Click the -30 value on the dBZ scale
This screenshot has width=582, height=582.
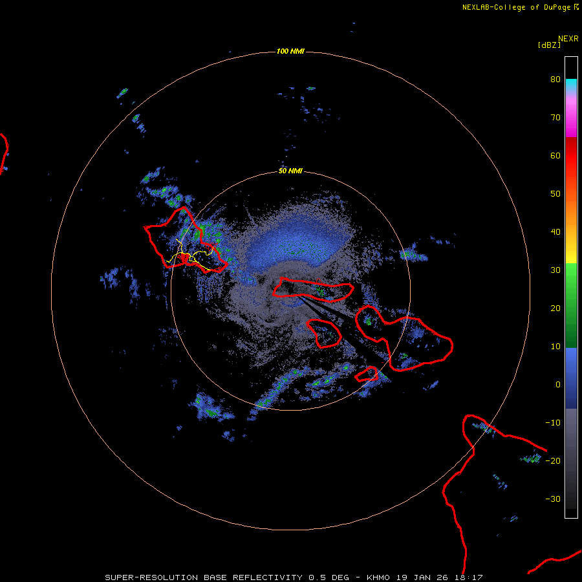click(553, 499)
